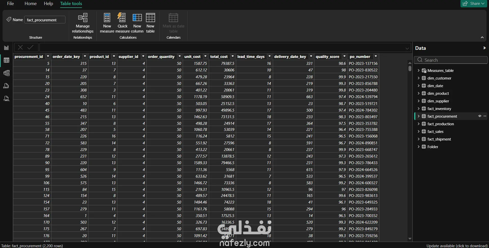Open Quick measure tool
The width and height of the screenshot is (489, 248).
point(122,18)
